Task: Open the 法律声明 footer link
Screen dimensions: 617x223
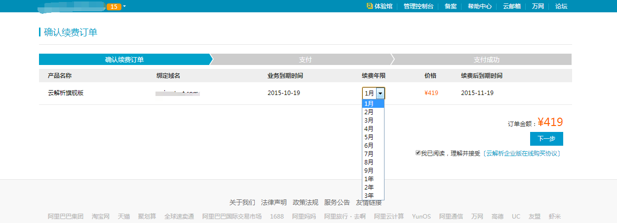Action: pyautogui.click(x=273, y=202)
